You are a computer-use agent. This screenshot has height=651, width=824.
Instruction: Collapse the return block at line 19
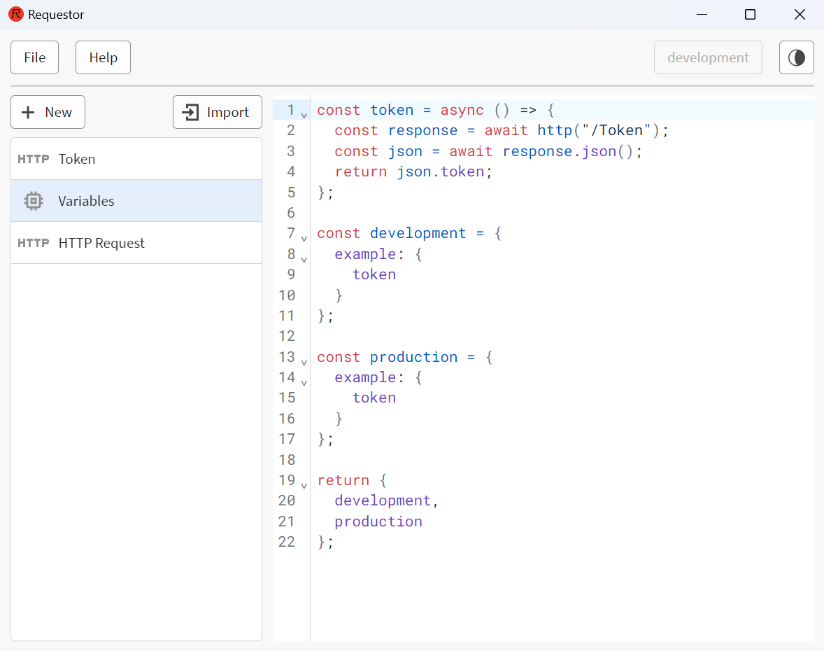click(304, 484)
